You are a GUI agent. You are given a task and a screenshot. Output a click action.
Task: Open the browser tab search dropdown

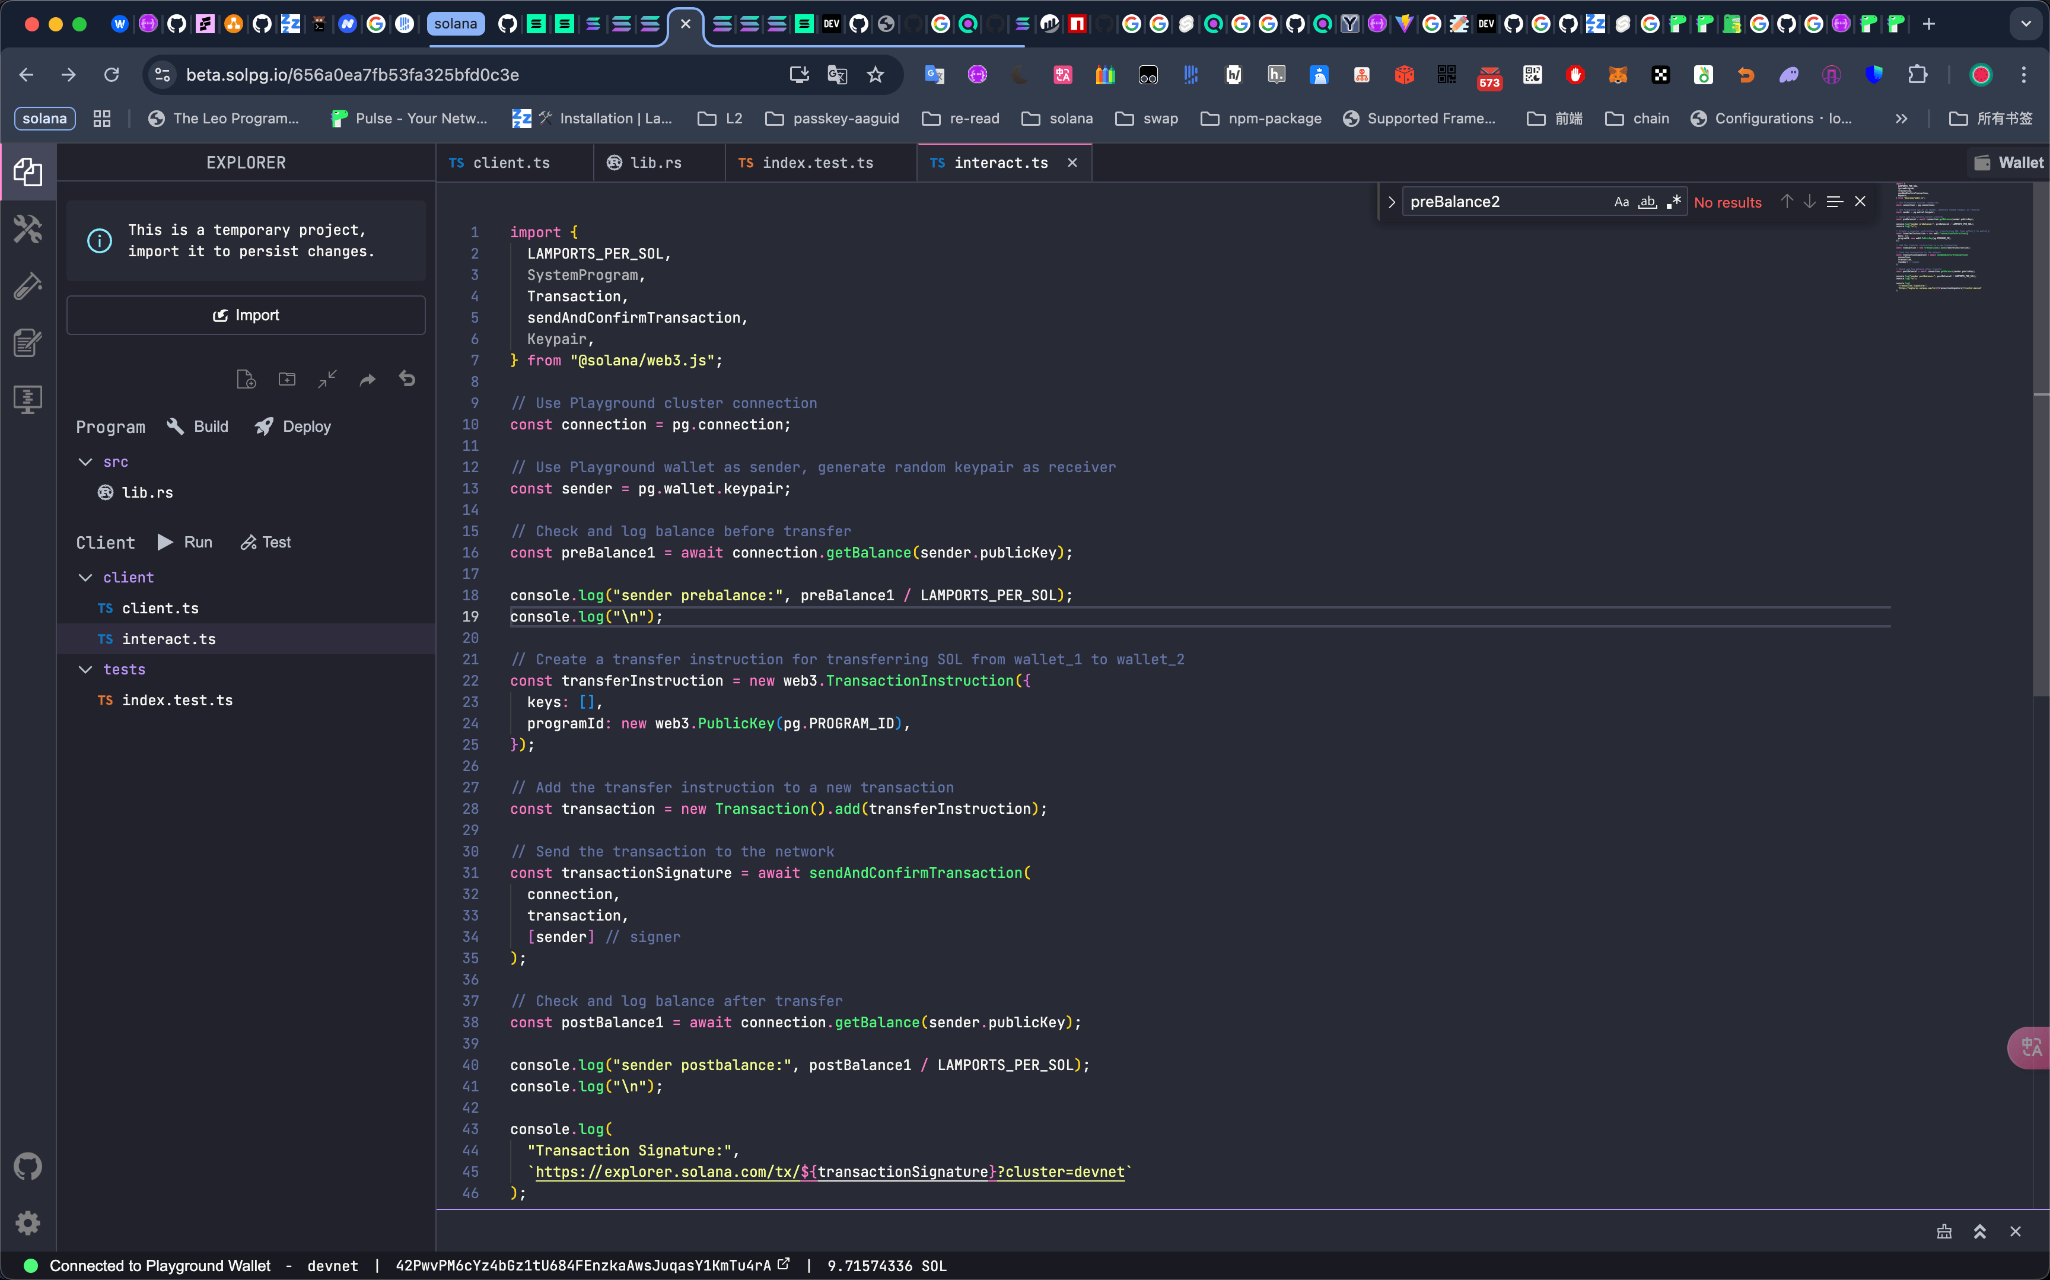2026,24
